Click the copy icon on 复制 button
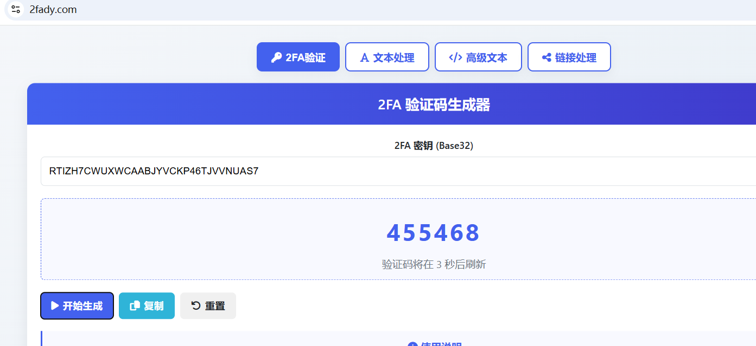 tap(135, 306)
